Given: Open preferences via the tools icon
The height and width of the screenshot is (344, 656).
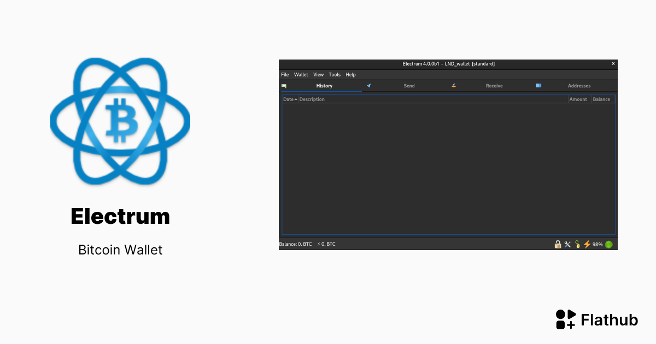Looking at the screenshot, I should pyautogui.click(x=567, y=244).
